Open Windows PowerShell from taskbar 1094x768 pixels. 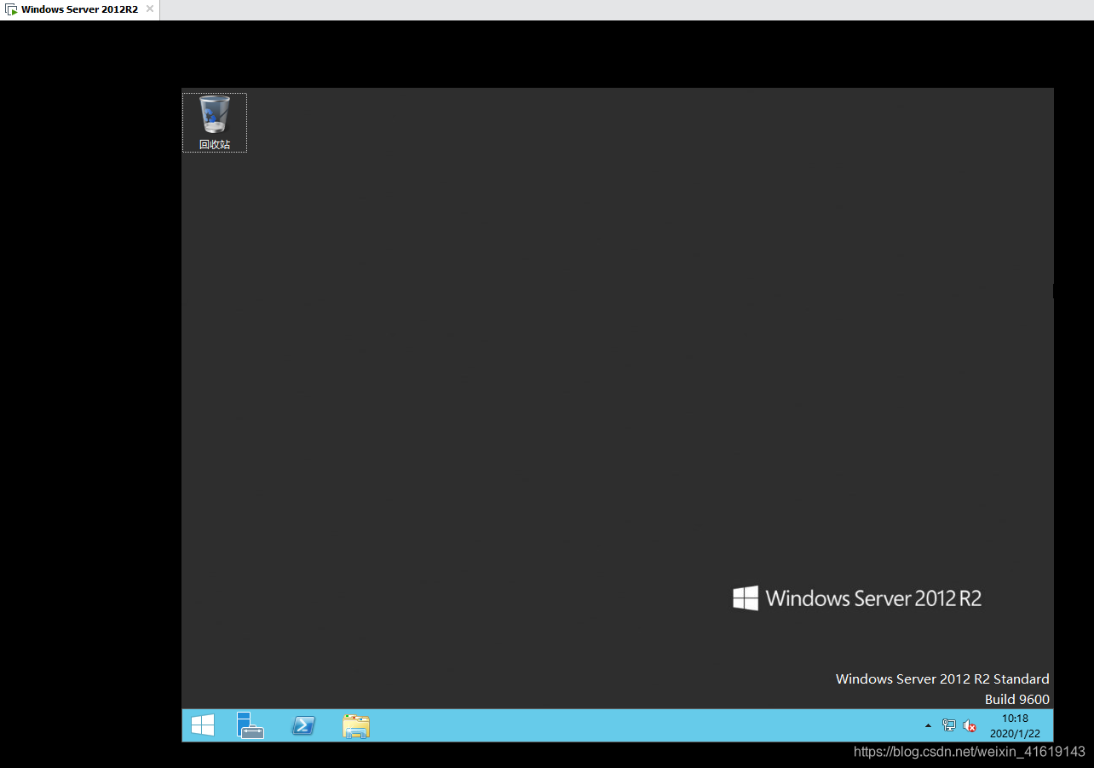tap(303, 725)
